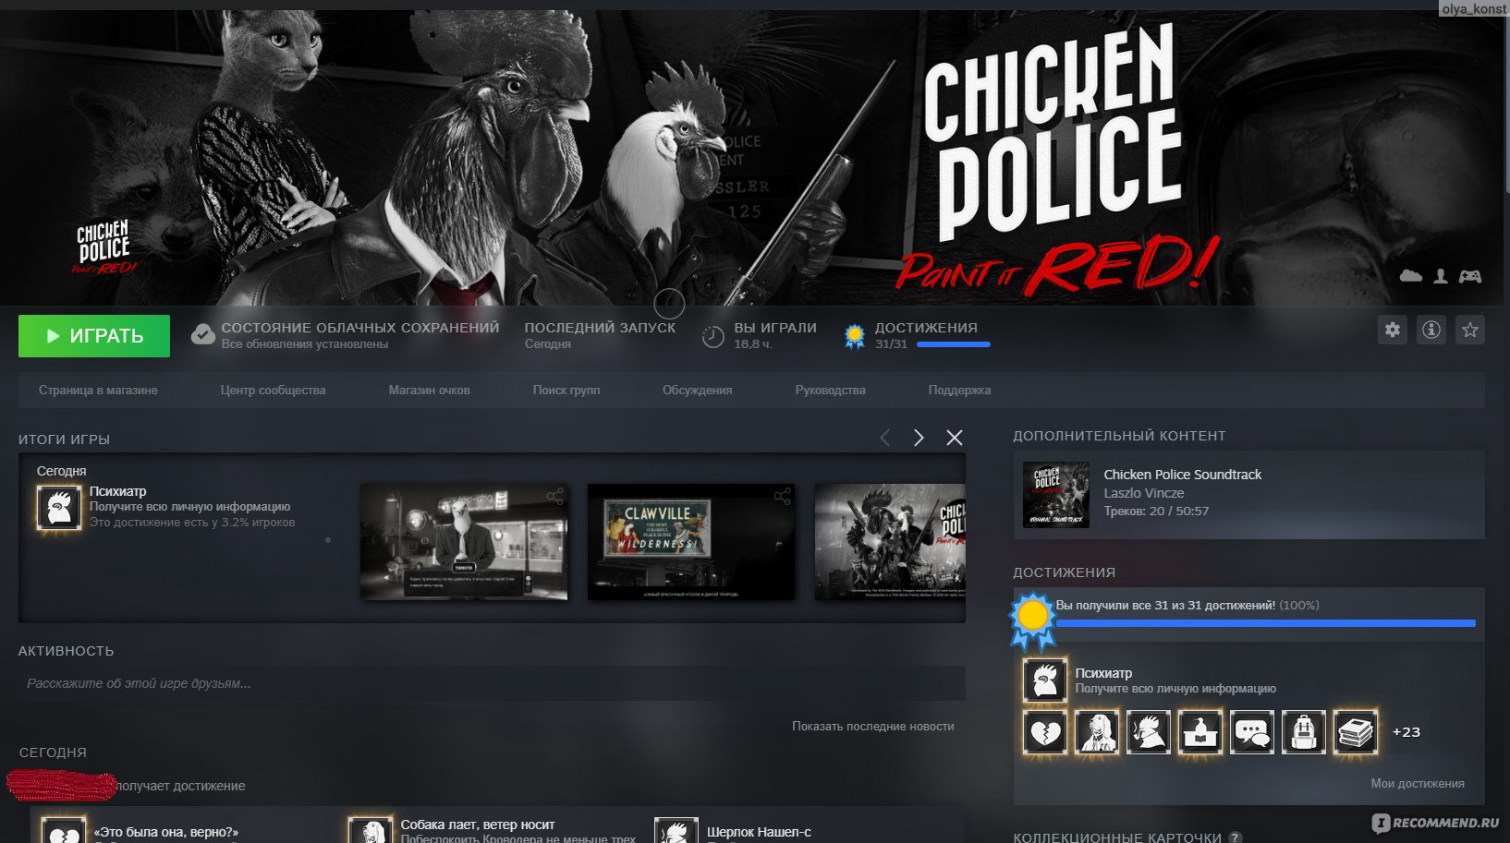This screenshot has width=1510, height=843.
Task: Click the green ИГРАТЬ play button
Action: pyautogui.click(x=94, y=336)
